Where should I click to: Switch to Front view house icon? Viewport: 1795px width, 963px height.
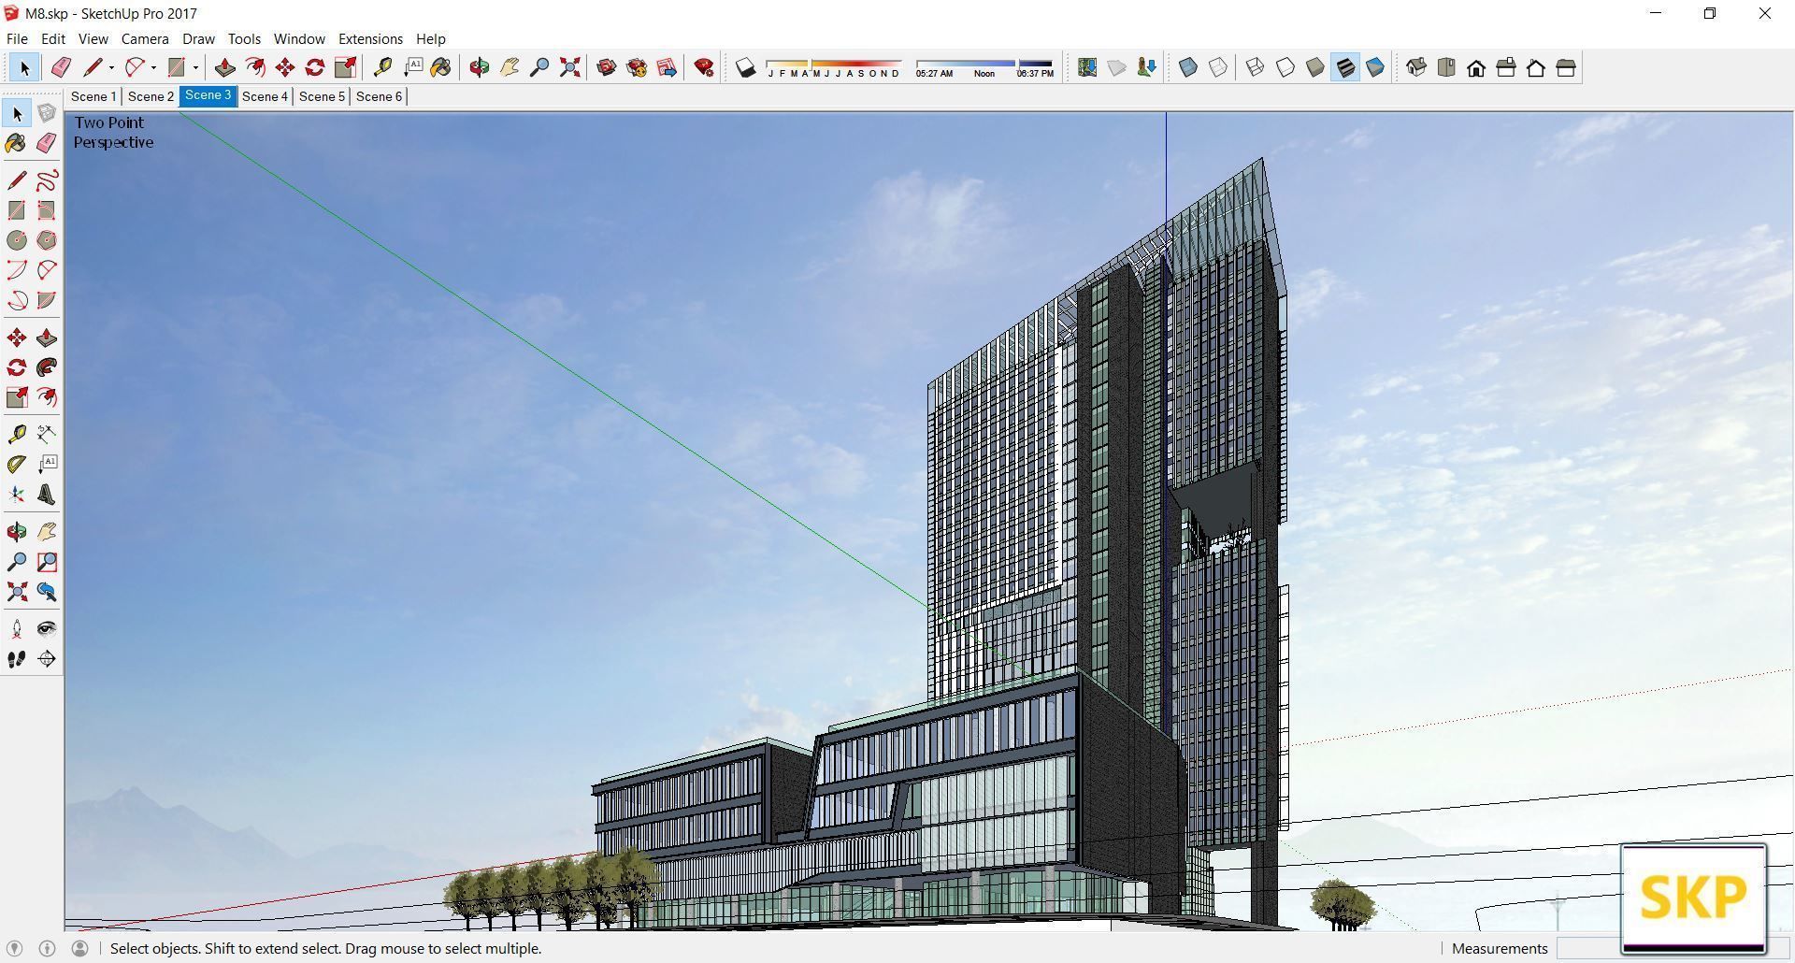coord(1476,67)
